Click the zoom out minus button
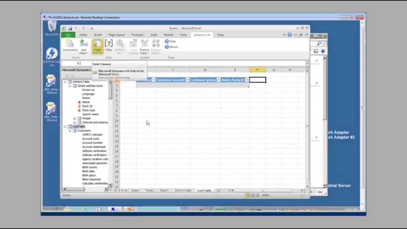Image resolution: width=407 pixels, height=229 pixels. (x=273, y=195)
